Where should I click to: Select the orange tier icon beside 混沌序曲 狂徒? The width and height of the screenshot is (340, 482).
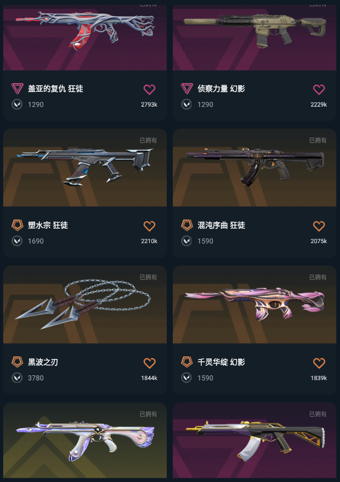tap(187, 225)
